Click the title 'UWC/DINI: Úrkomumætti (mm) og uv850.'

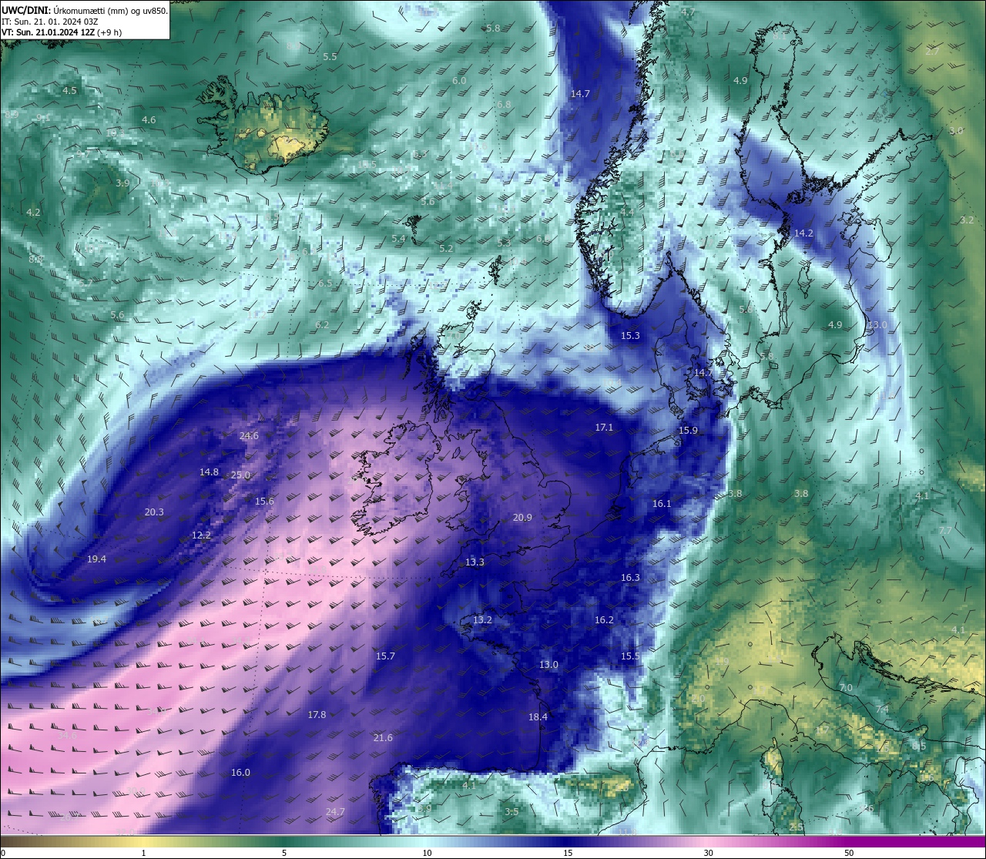click(84, 10)
